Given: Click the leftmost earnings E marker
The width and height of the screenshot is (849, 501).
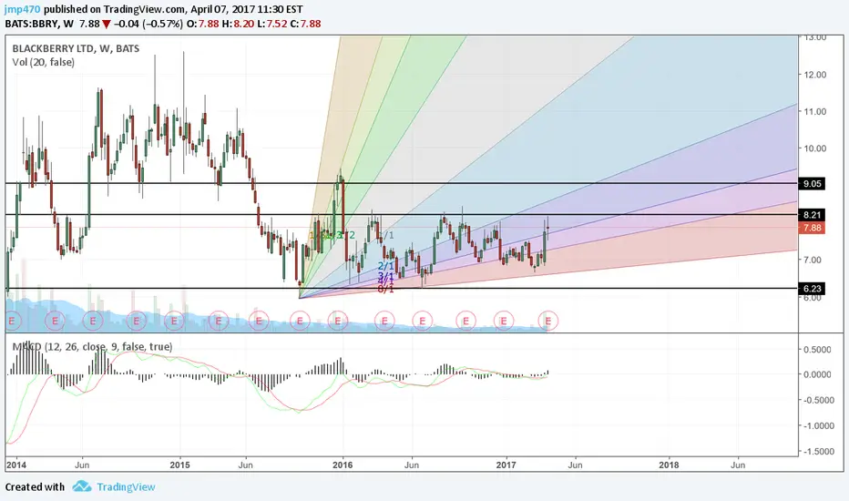Looking at the screenshot, I should click(13, 322).
